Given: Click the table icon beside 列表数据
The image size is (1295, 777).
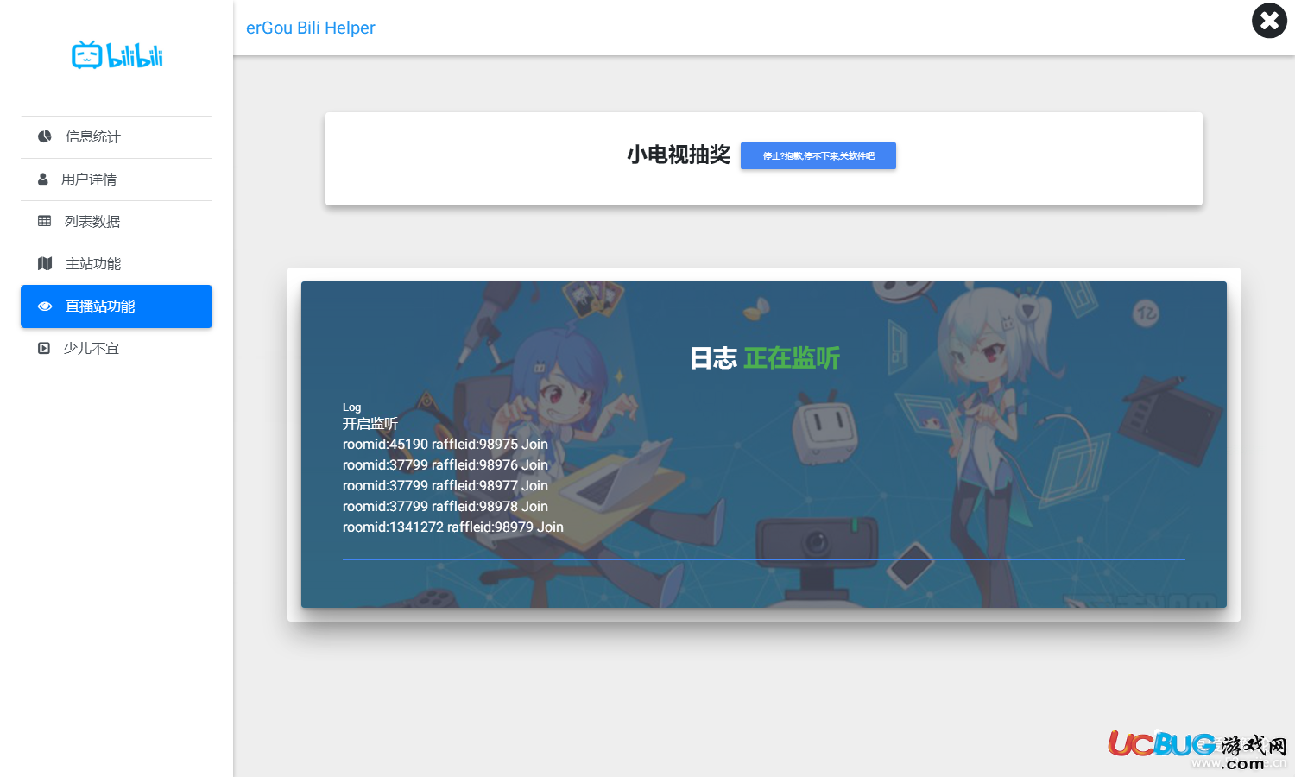Looking at the screenshot, I should coord(45,221).
